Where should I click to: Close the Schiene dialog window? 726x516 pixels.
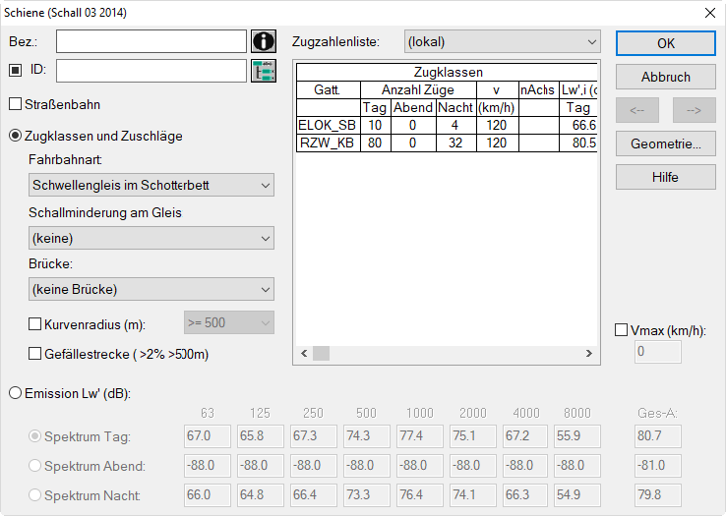point(710,13)
